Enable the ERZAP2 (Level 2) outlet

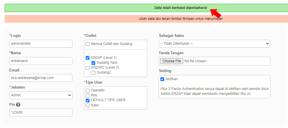(x=88, y=68)
